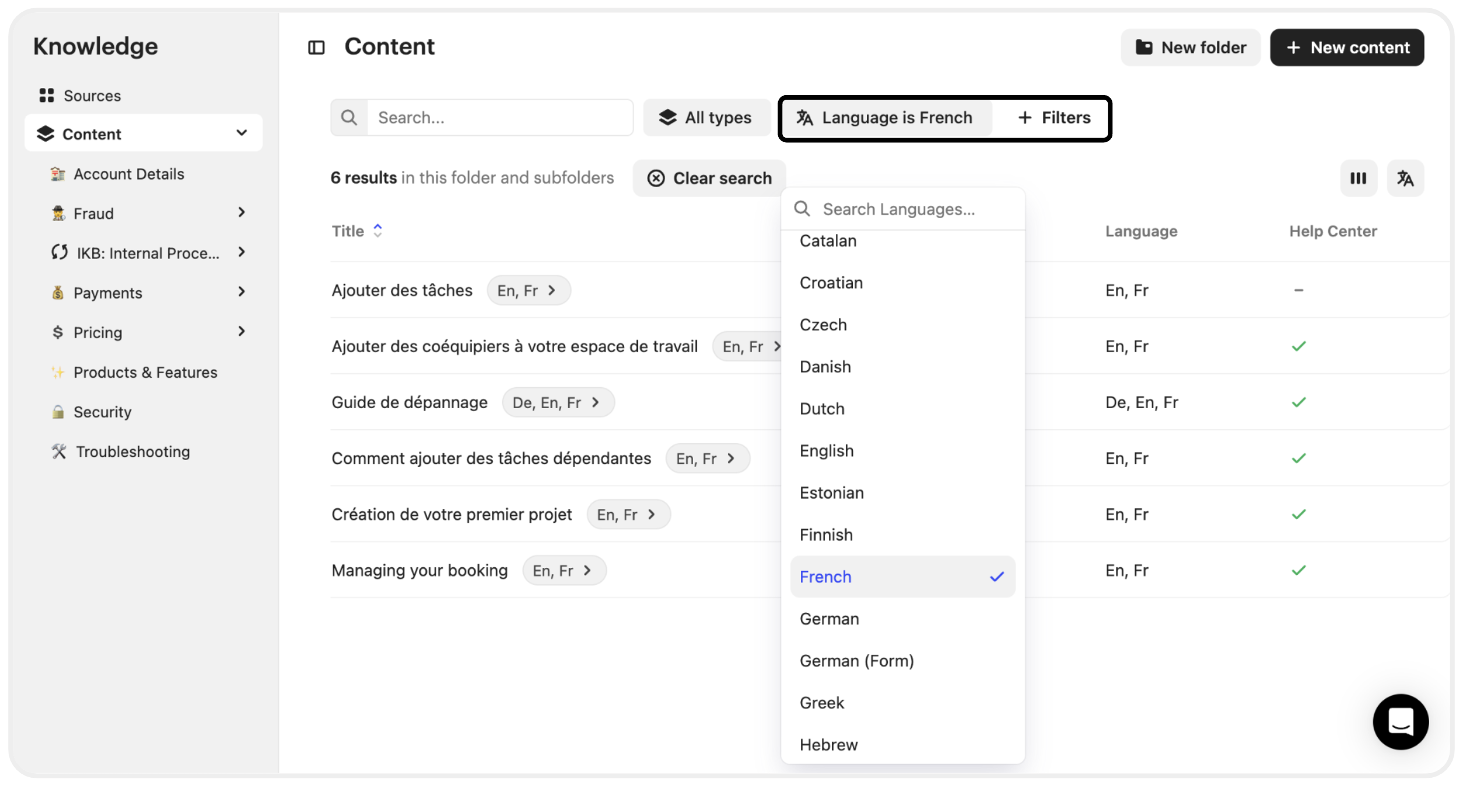The height and width of the screenshot is (786, 1463).
Task: Deselect the checked French language option
Action: coord(902,577)
